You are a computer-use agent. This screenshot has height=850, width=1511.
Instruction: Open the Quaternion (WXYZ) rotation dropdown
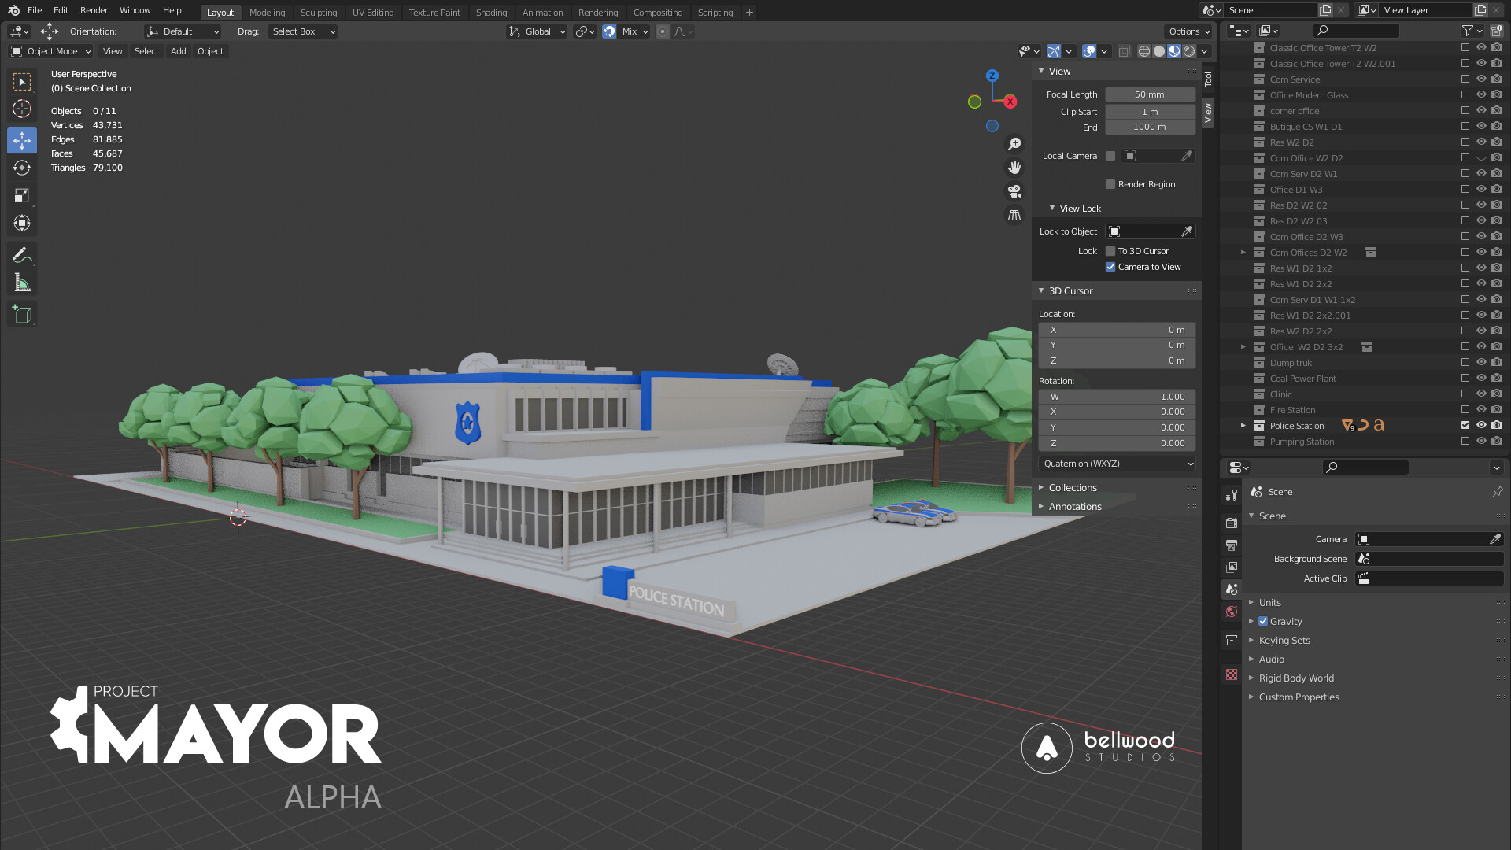coord(1117,464)
